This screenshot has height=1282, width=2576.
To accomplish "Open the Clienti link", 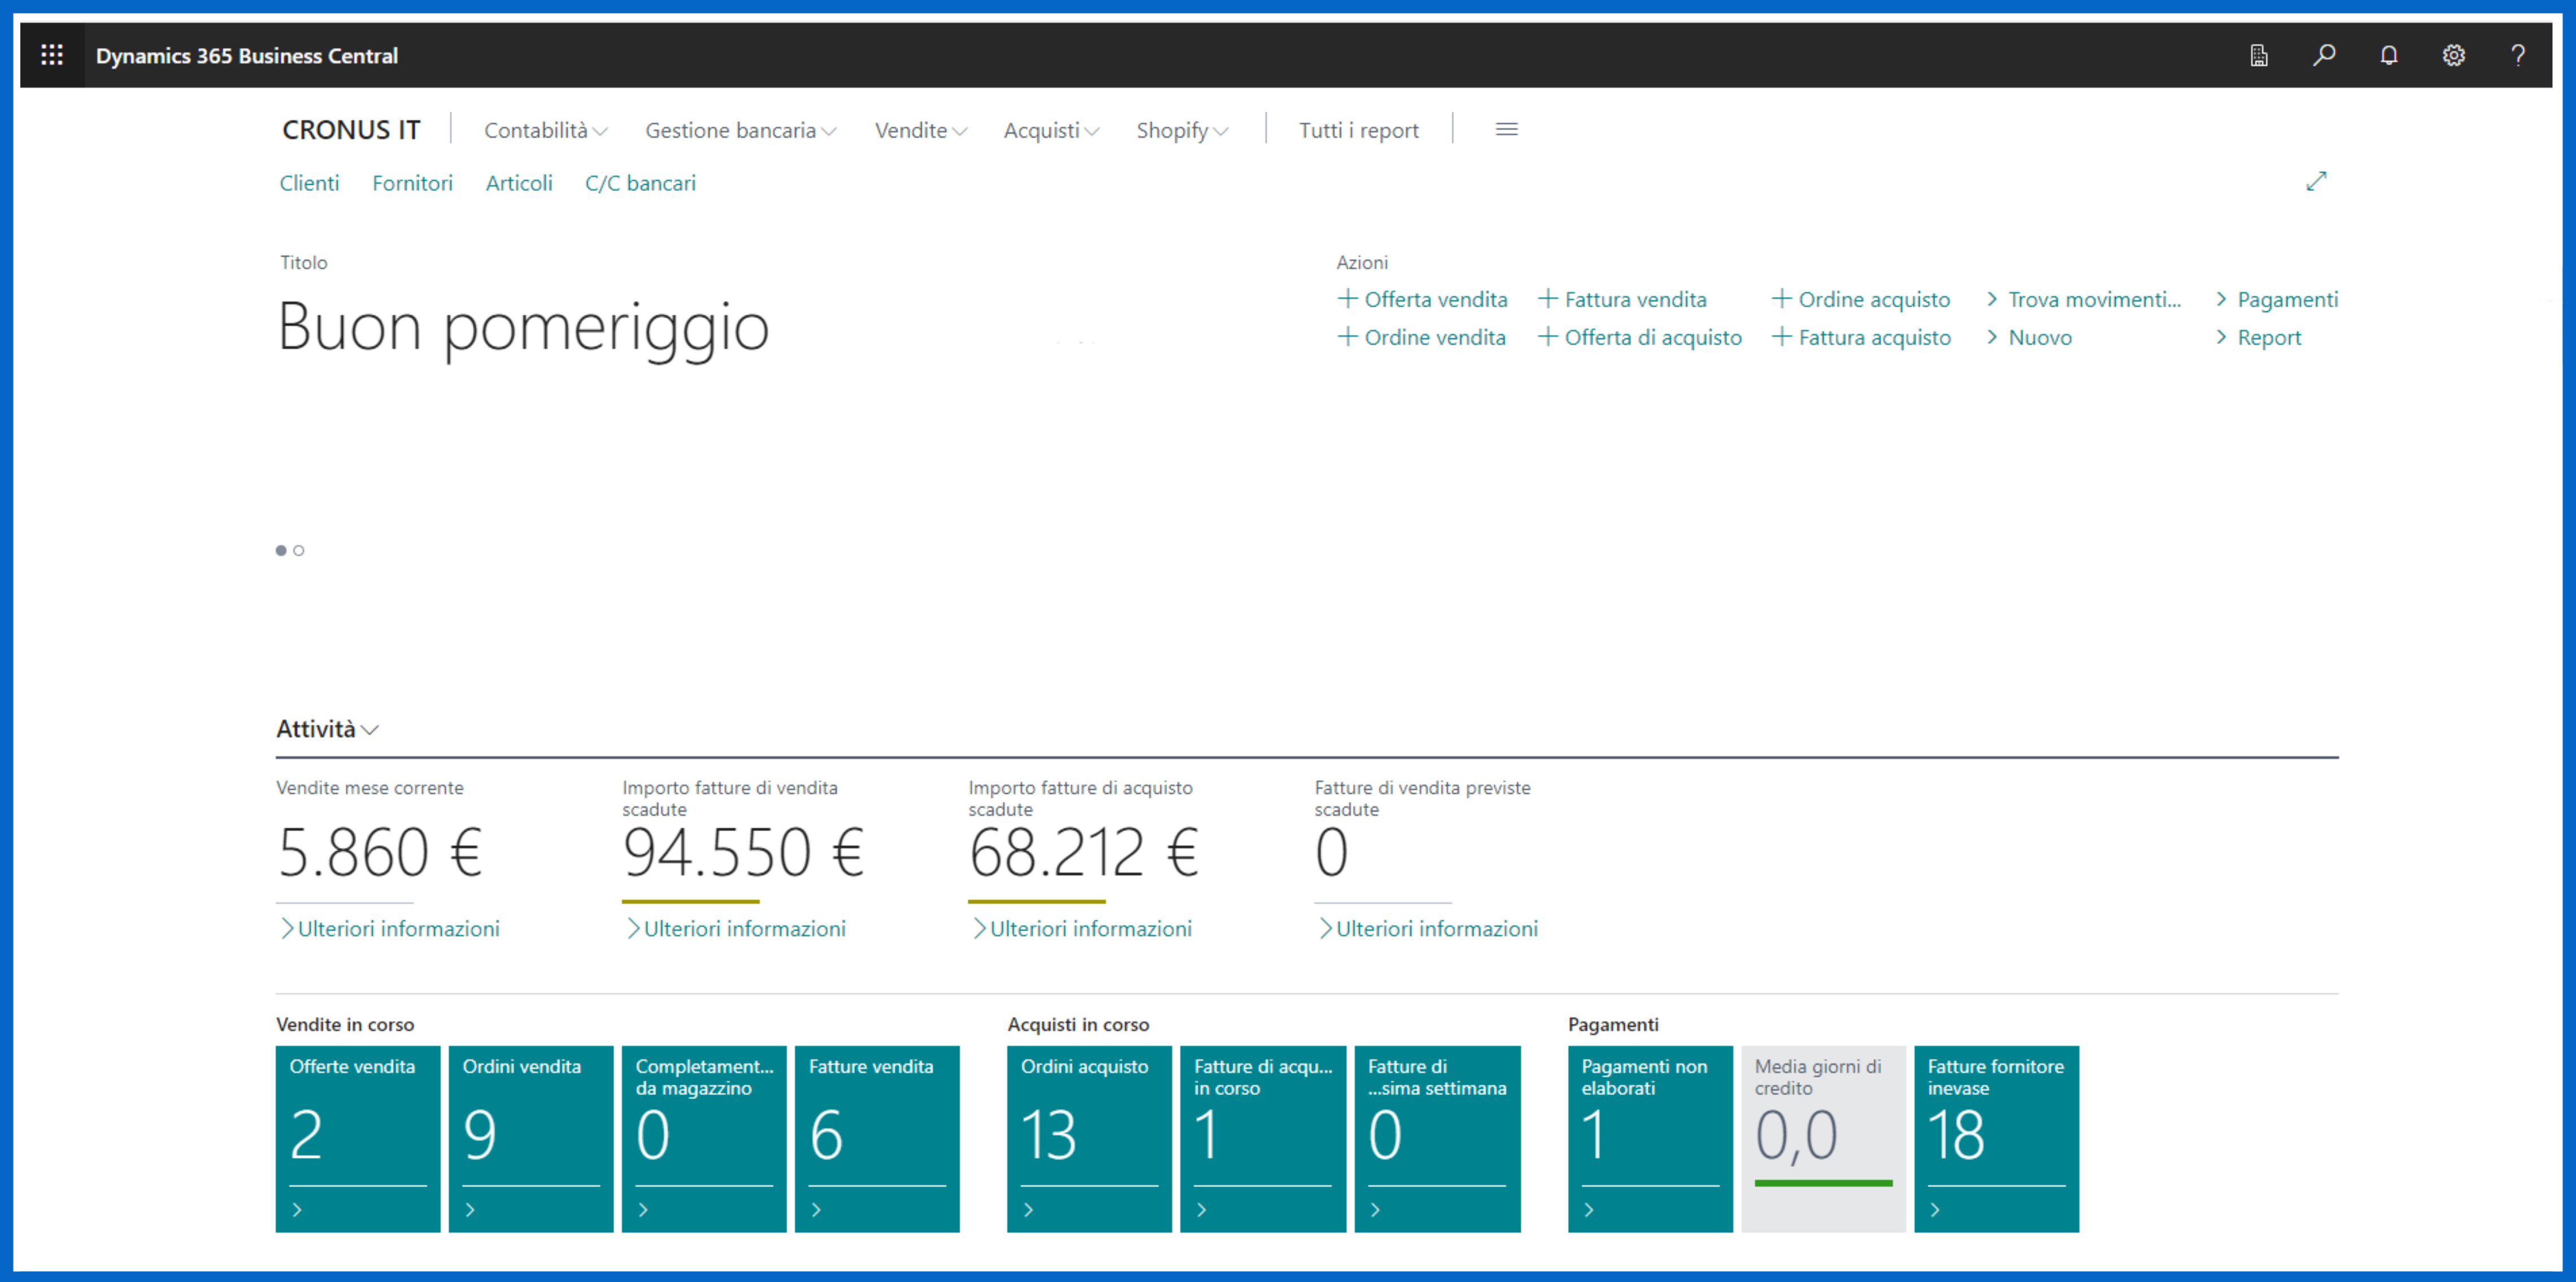I will pos(309,183).
